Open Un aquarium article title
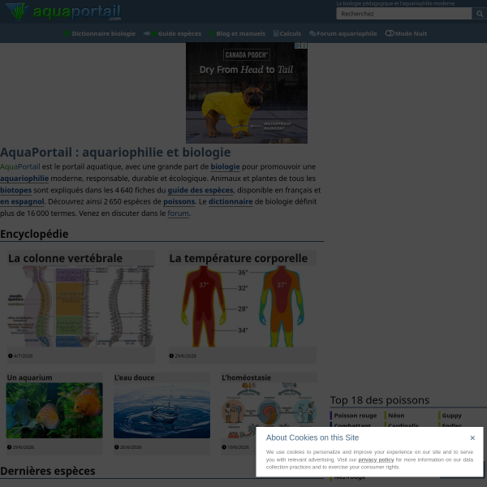 click(29, 377)
